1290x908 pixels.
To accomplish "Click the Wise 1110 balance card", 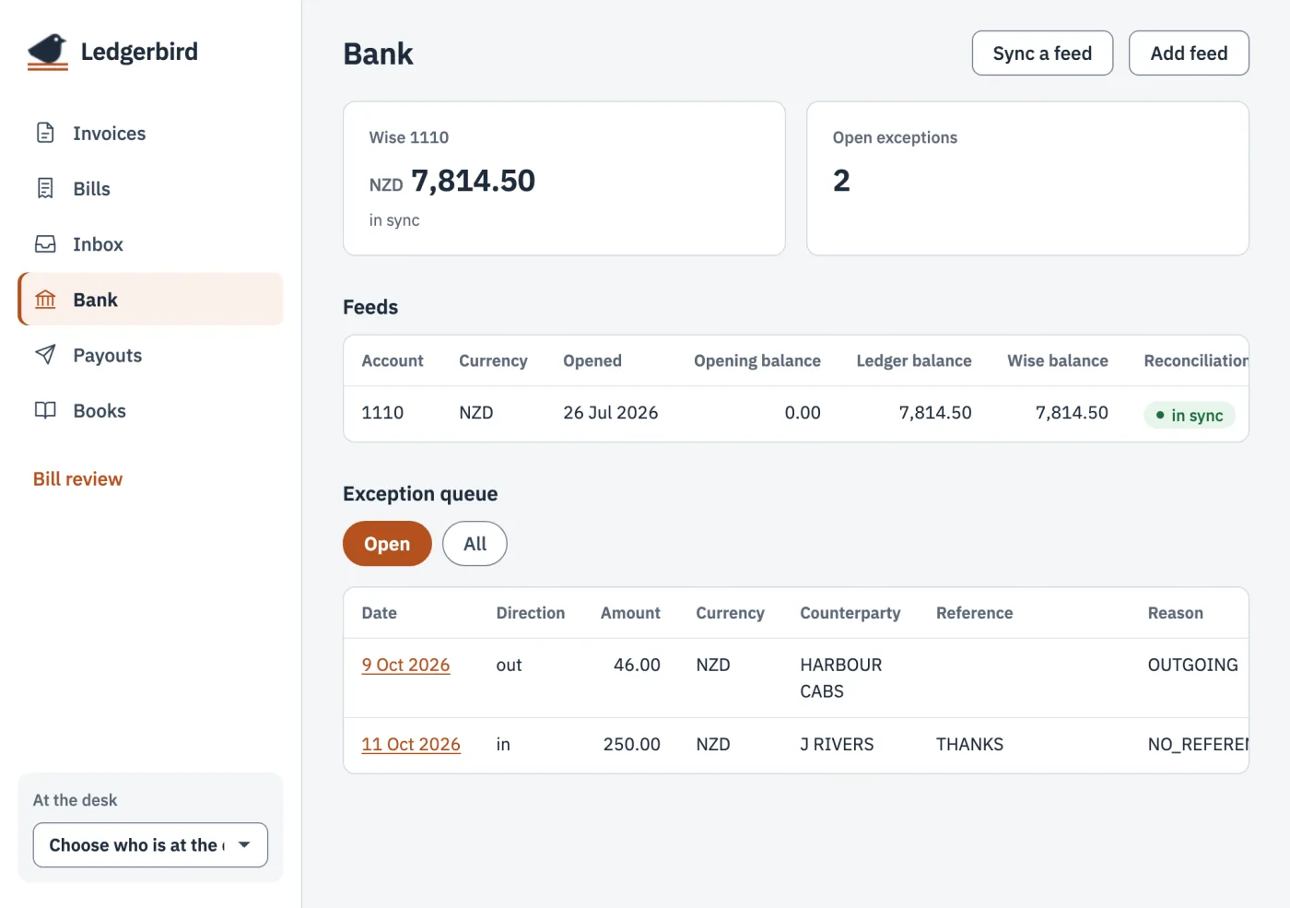I will (x=564, y=179).
